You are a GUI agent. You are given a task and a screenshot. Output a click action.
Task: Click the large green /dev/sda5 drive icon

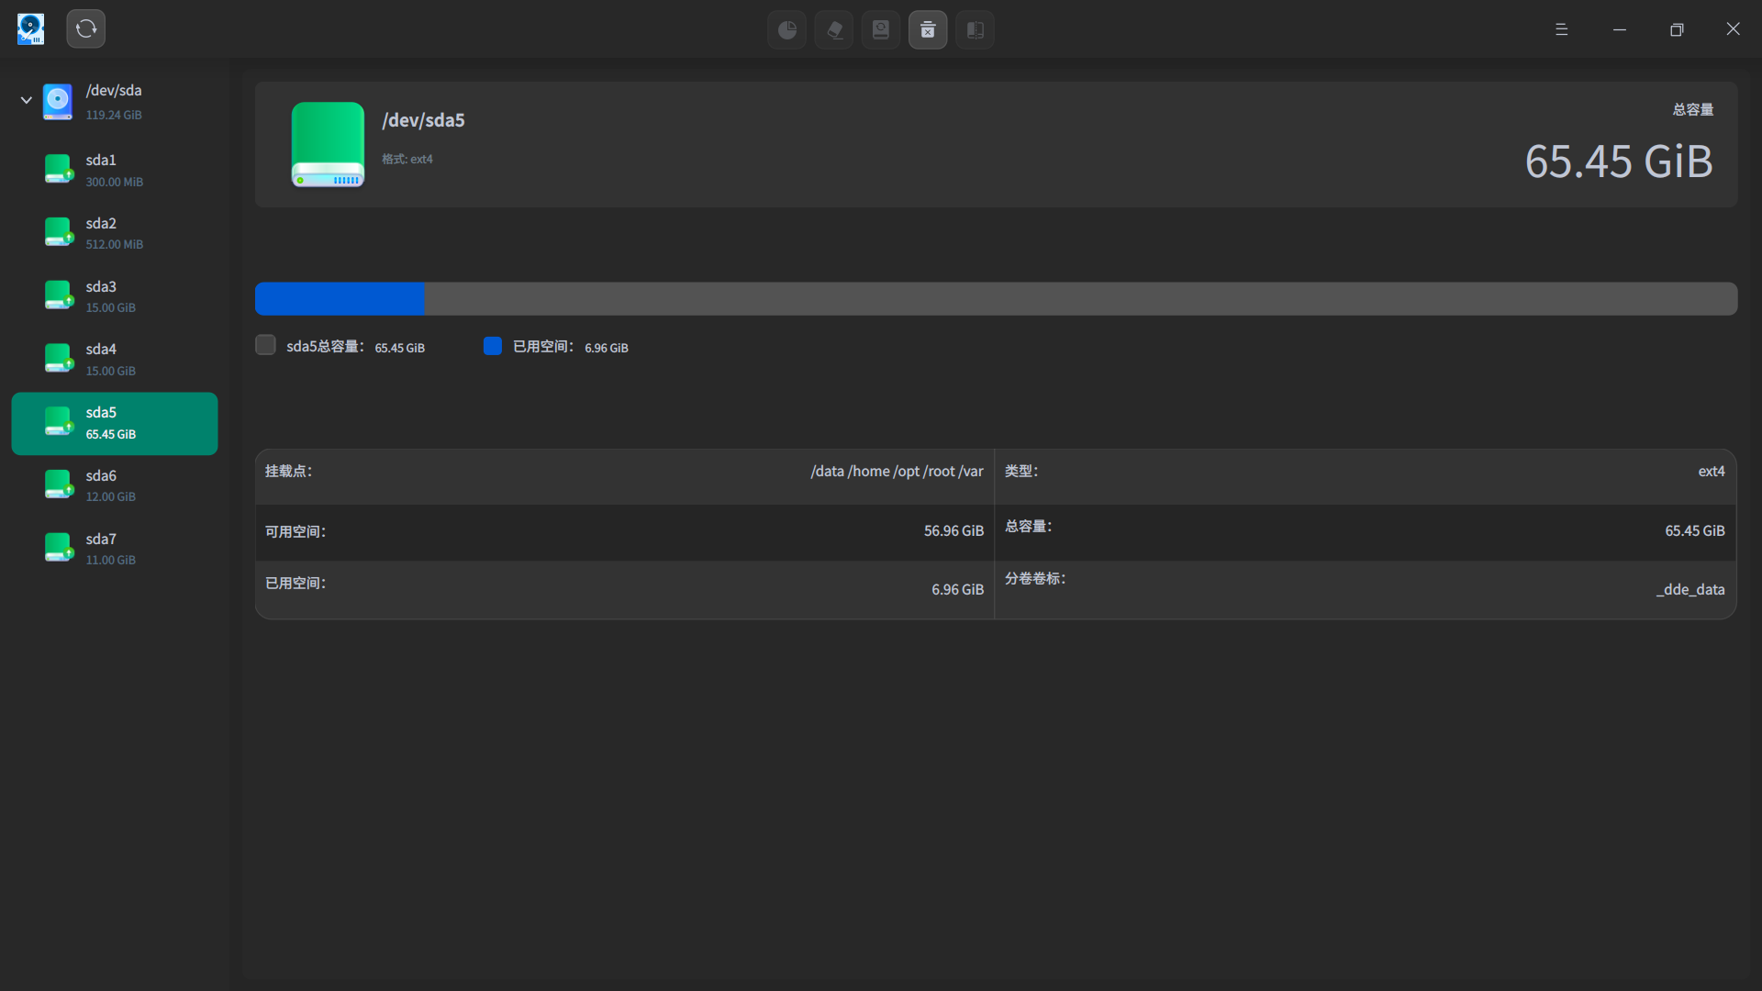328,144
